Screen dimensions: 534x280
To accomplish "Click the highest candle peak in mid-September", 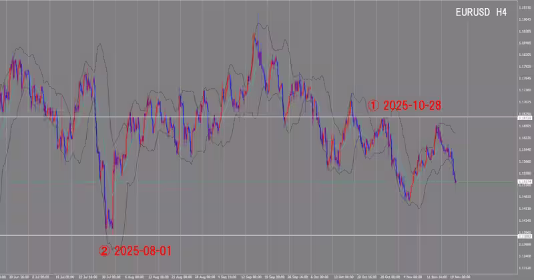I will coord(256,27).
